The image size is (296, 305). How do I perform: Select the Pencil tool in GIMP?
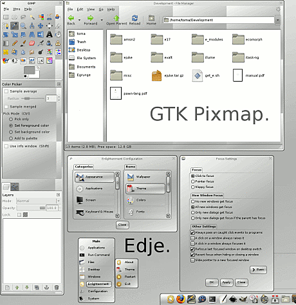(14, 43)
